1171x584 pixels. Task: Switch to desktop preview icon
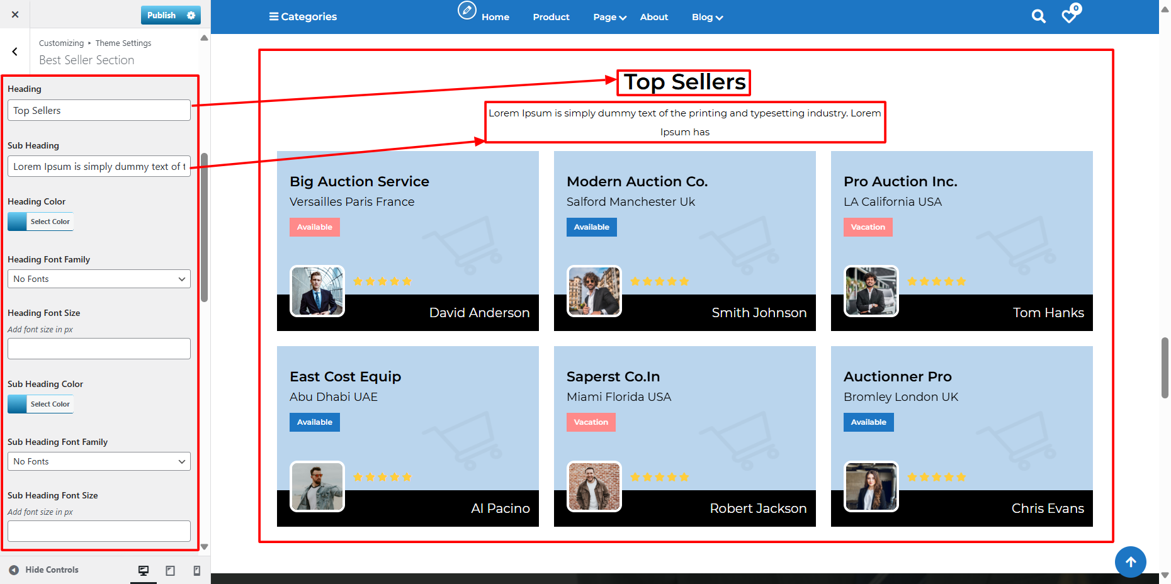(144, 570)
